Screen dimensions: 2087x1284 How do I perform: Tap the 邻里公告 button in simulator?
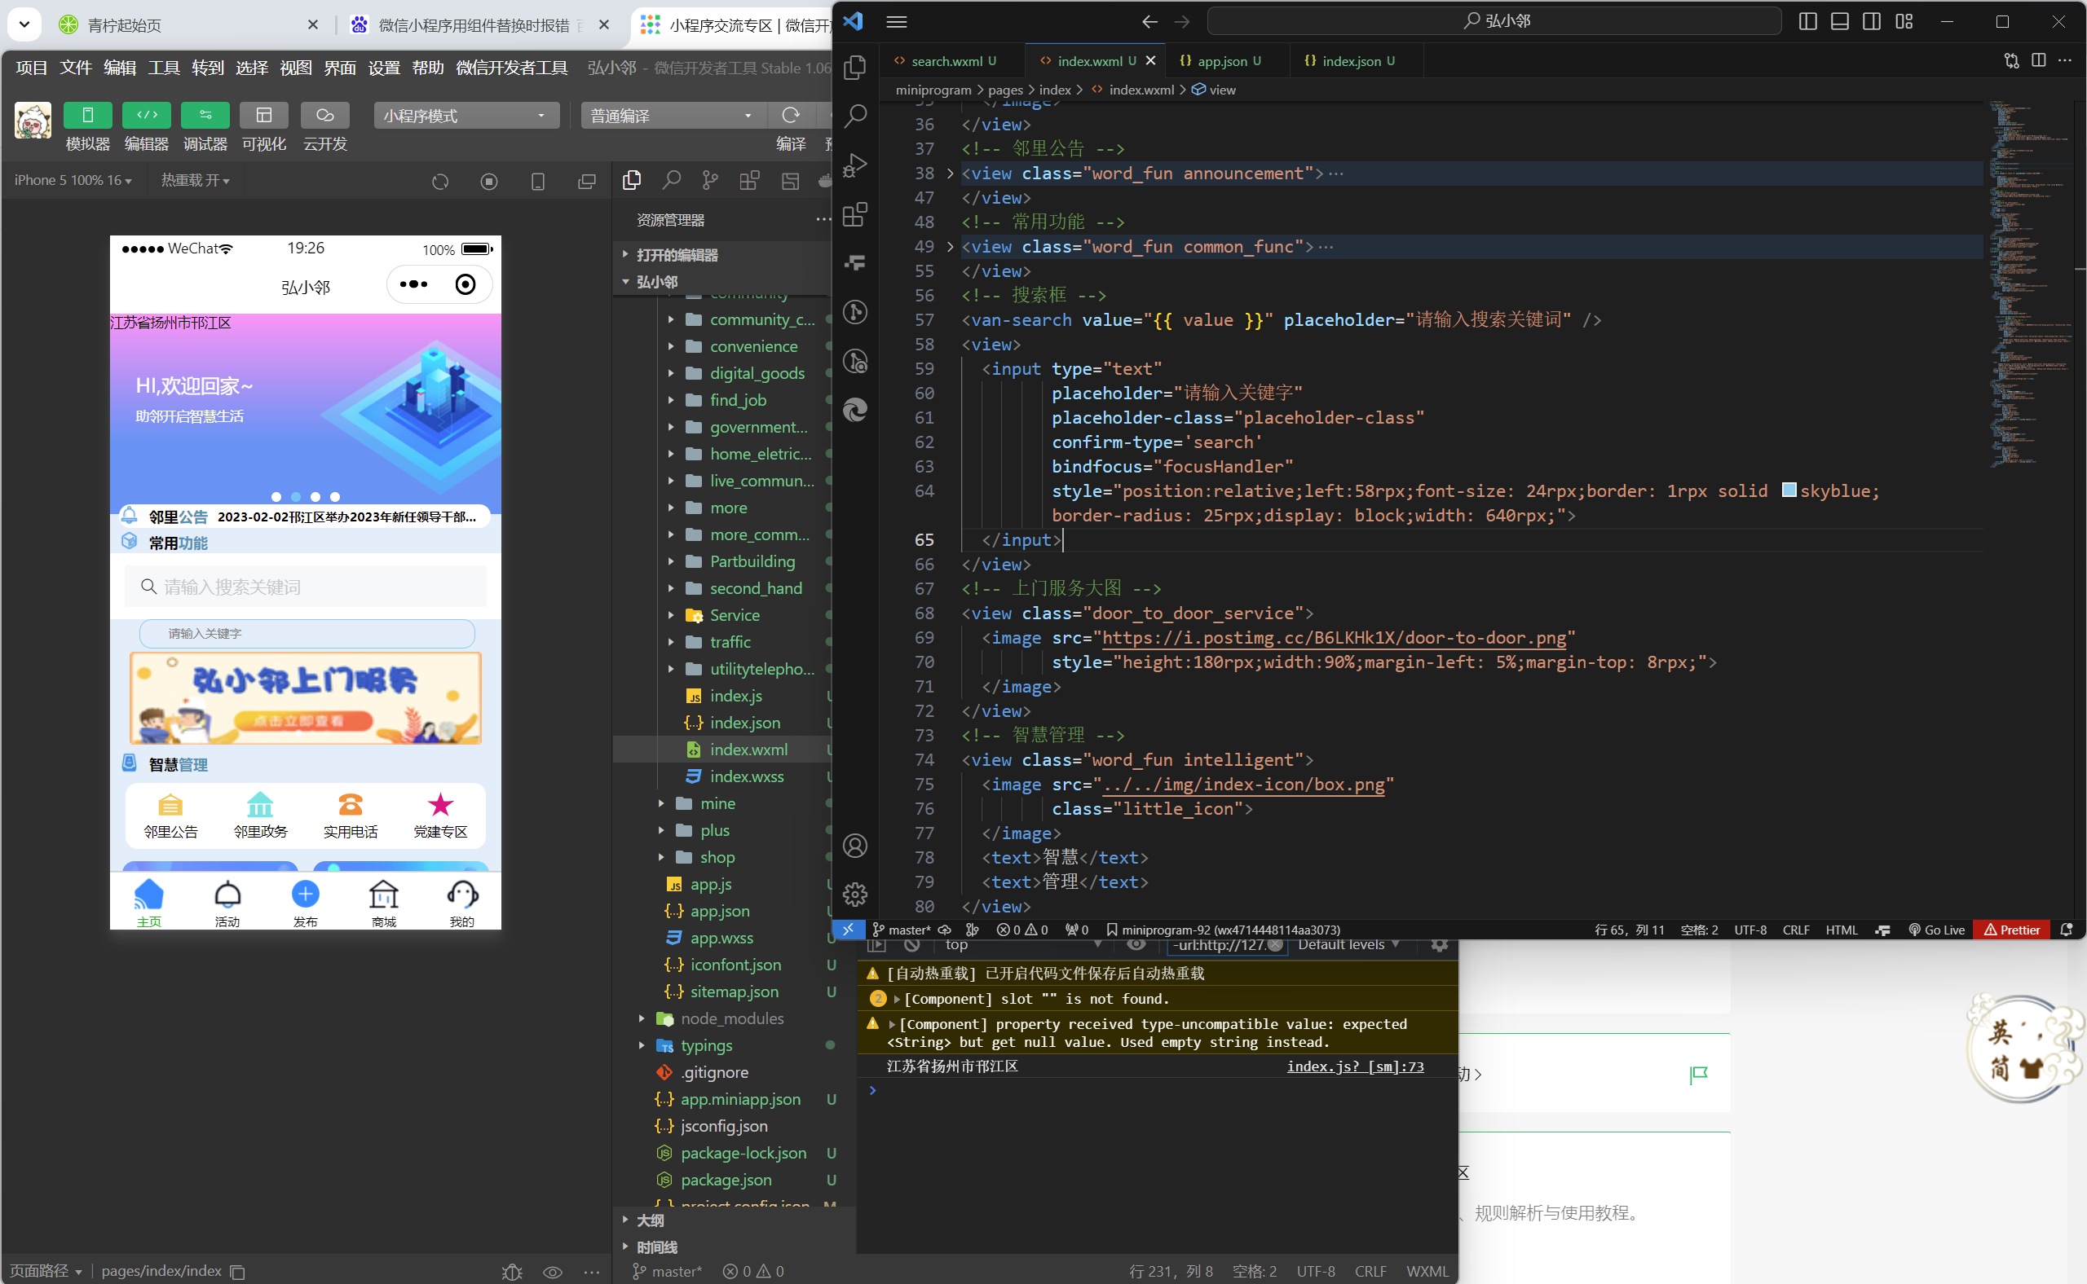click(x=171, y=816)
